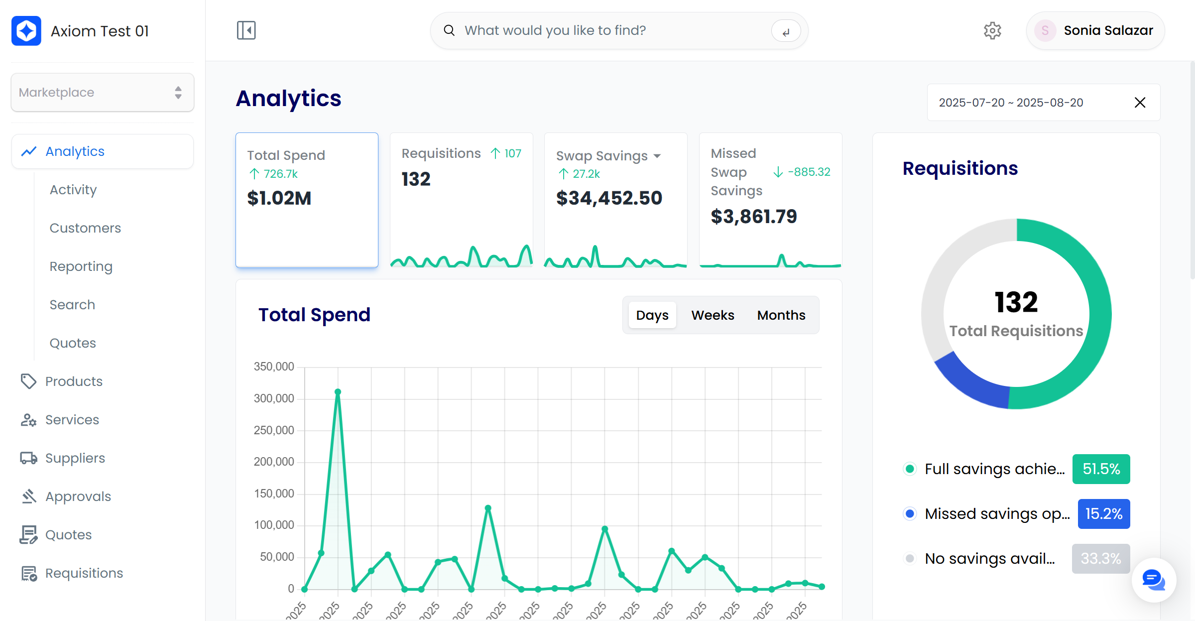The width and height of the screenshot is (1195, 621).
Task: Click the Products tag icon
Action: point(28,381)
